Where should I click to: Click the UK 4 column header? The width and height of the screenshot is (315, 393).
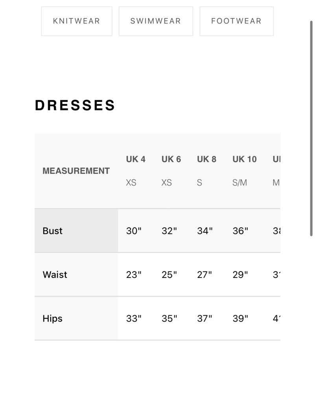pyautogui.click(x=136, y=159)
